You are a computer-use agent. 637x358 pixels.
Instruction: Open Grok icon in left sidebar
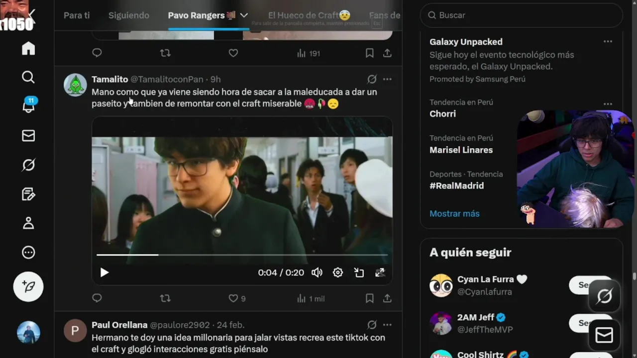click(28, 165)
